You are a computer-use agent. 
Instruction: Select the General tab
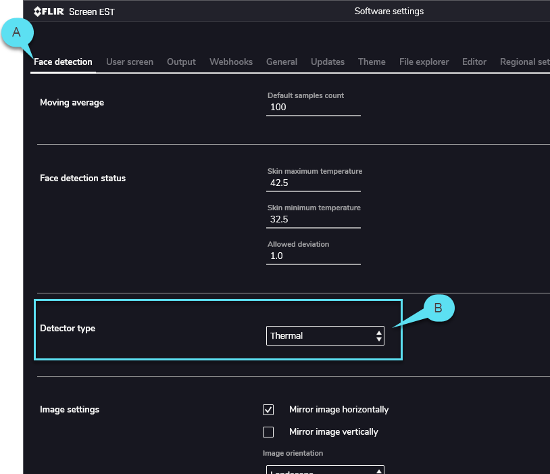click(x=282, y=62)
